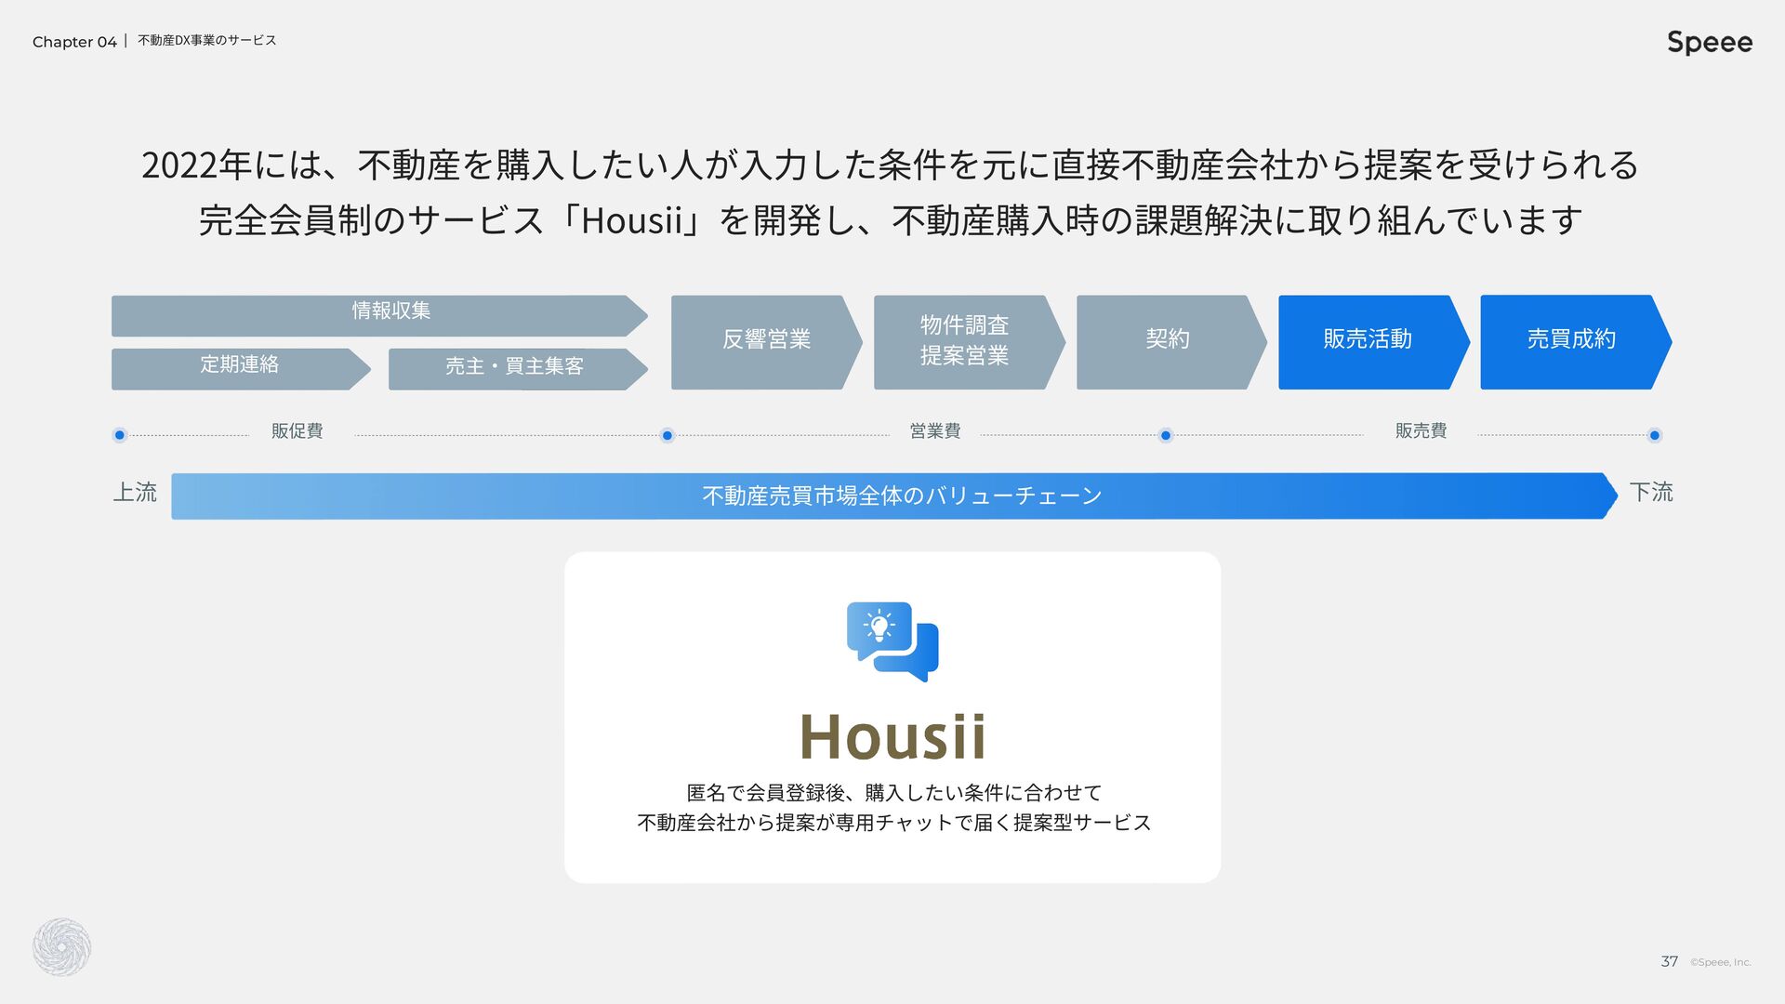This screenshot has height=1004, width=1785.
Task: Click the spiral emblem in bottom-left corner
Action: tap(61, 946)
